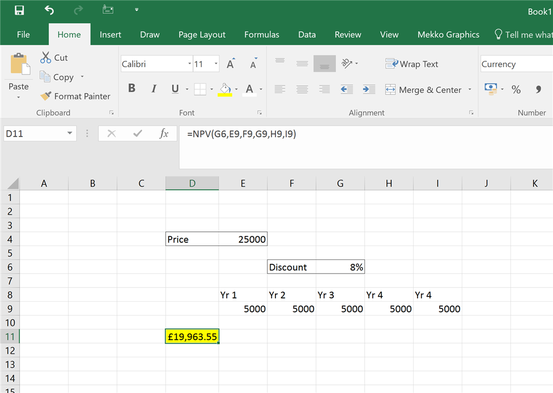553x393 pixels.
Task: Align text right
Action: pyautogui.click(x=325, y=89)
